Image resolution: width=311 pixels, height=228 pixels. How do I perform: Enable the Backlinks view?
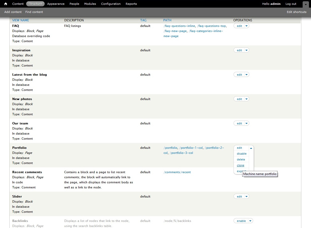coord(241,221)
